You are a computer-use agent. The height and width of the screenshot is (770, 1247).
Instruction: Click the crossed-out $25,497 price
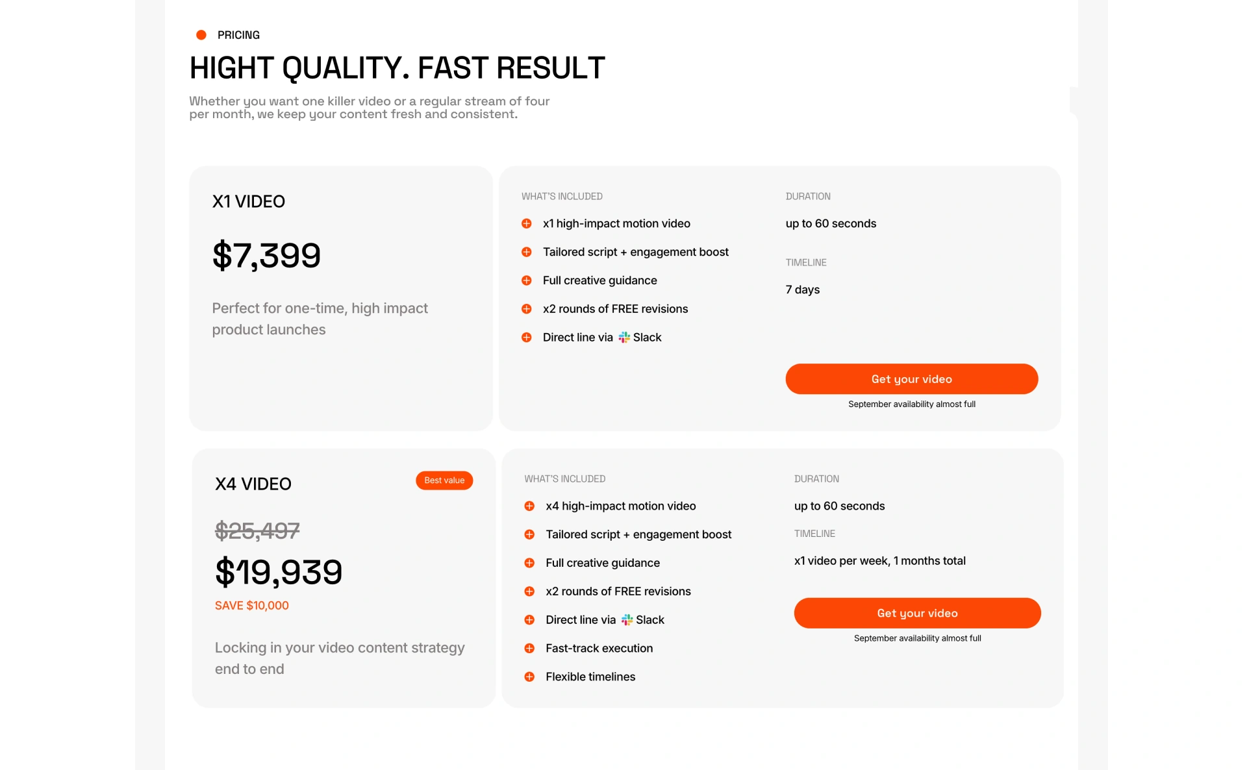257,531
